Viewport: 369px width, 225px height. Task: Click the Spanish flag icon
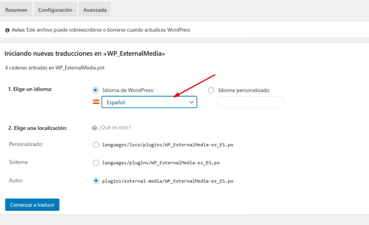click(96, 102)
